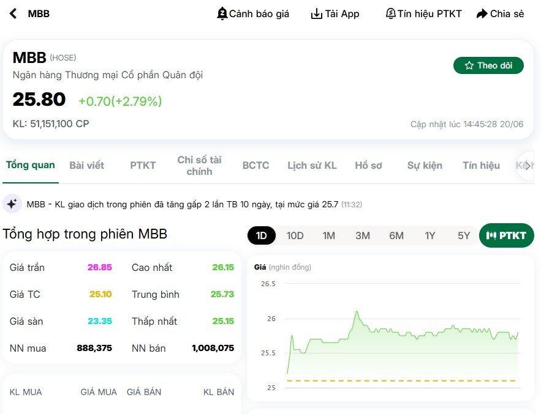Select the 3M chart range
541x414 pixels.
(363, 235)
